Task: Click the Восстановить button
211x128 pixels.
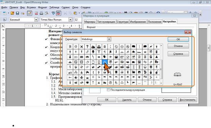Action: [x=188, y=100]
